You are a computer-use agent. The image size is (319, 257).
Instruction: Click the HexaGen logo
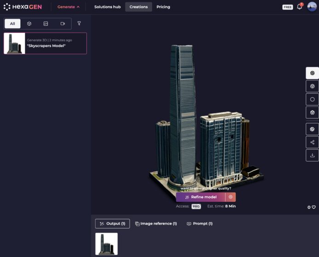23,7
